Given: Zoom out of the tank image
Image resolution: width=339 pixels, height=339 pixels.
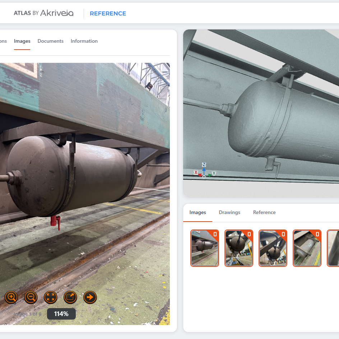Looking at the screenshot, I should pos(31,297).
